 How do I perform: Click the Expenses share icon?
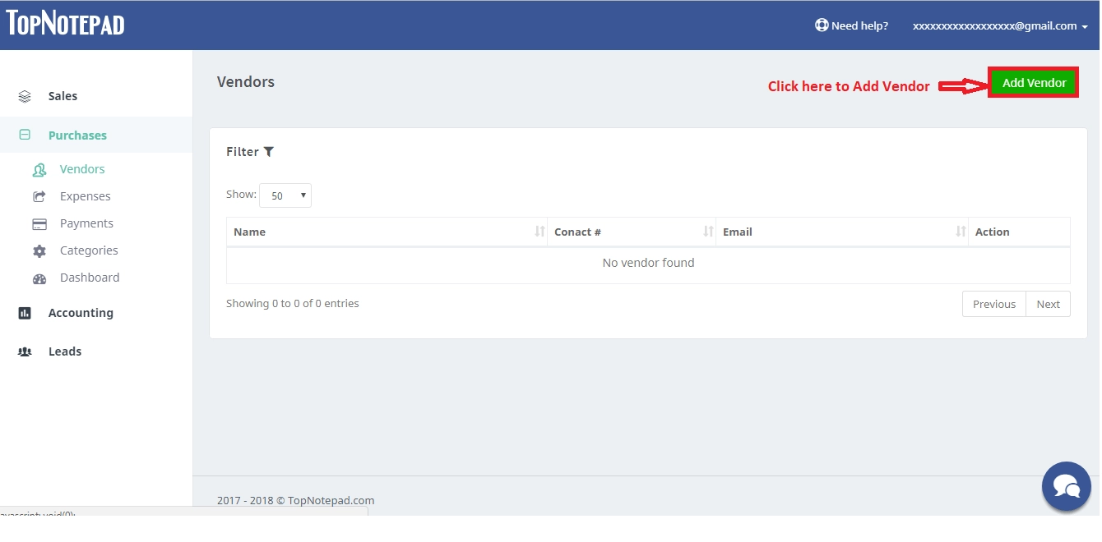click(x=39, y=197)
